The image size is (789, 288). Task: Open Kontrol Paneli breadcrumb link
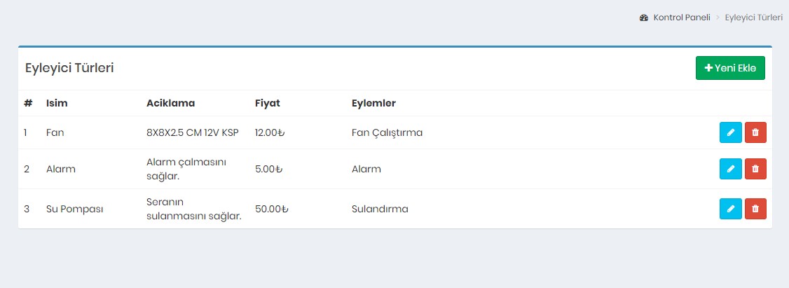tap(681, 18)
